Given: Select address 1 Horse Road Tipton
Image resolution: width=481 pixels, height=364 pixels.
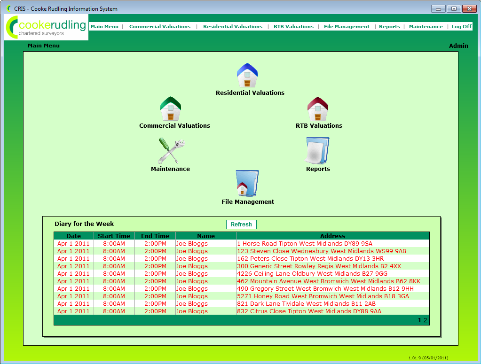Looking at the screenshot, I should [x=305, y=244].
